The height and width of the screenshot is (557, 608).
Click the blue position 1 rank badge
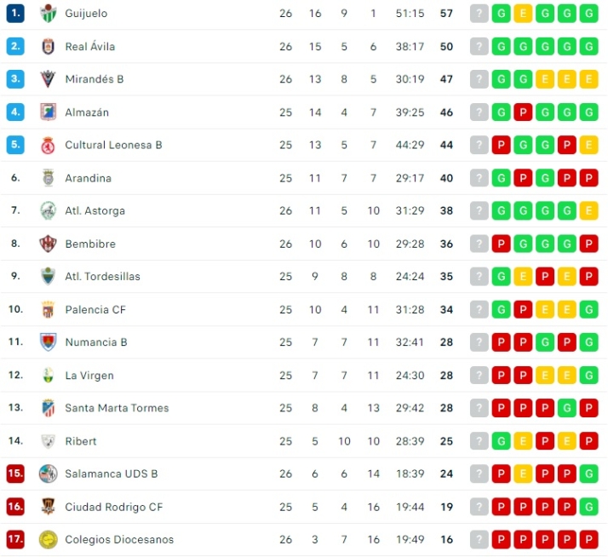point(15,14)
